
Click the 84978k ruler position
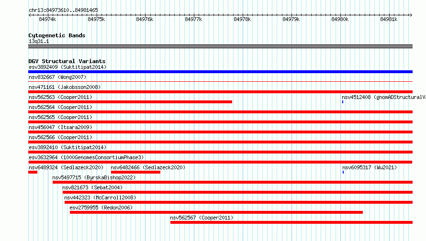pyautogui.click(x=242, y=19)
